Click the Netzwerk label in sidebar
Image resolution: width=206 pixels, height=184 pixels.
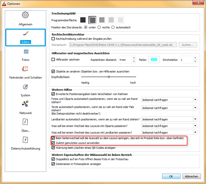pos(25,113)
